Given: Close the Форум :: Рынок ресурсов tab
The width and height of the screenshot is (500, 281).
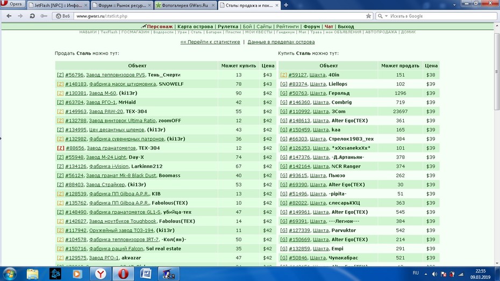Looking at the screenshot, I should click(149, 5).
